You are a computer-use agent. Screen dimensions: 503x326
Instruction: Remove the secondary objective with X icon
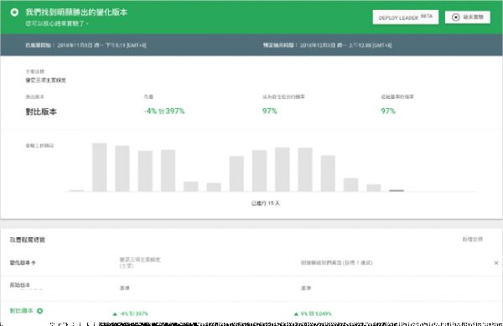pos(496,263)
